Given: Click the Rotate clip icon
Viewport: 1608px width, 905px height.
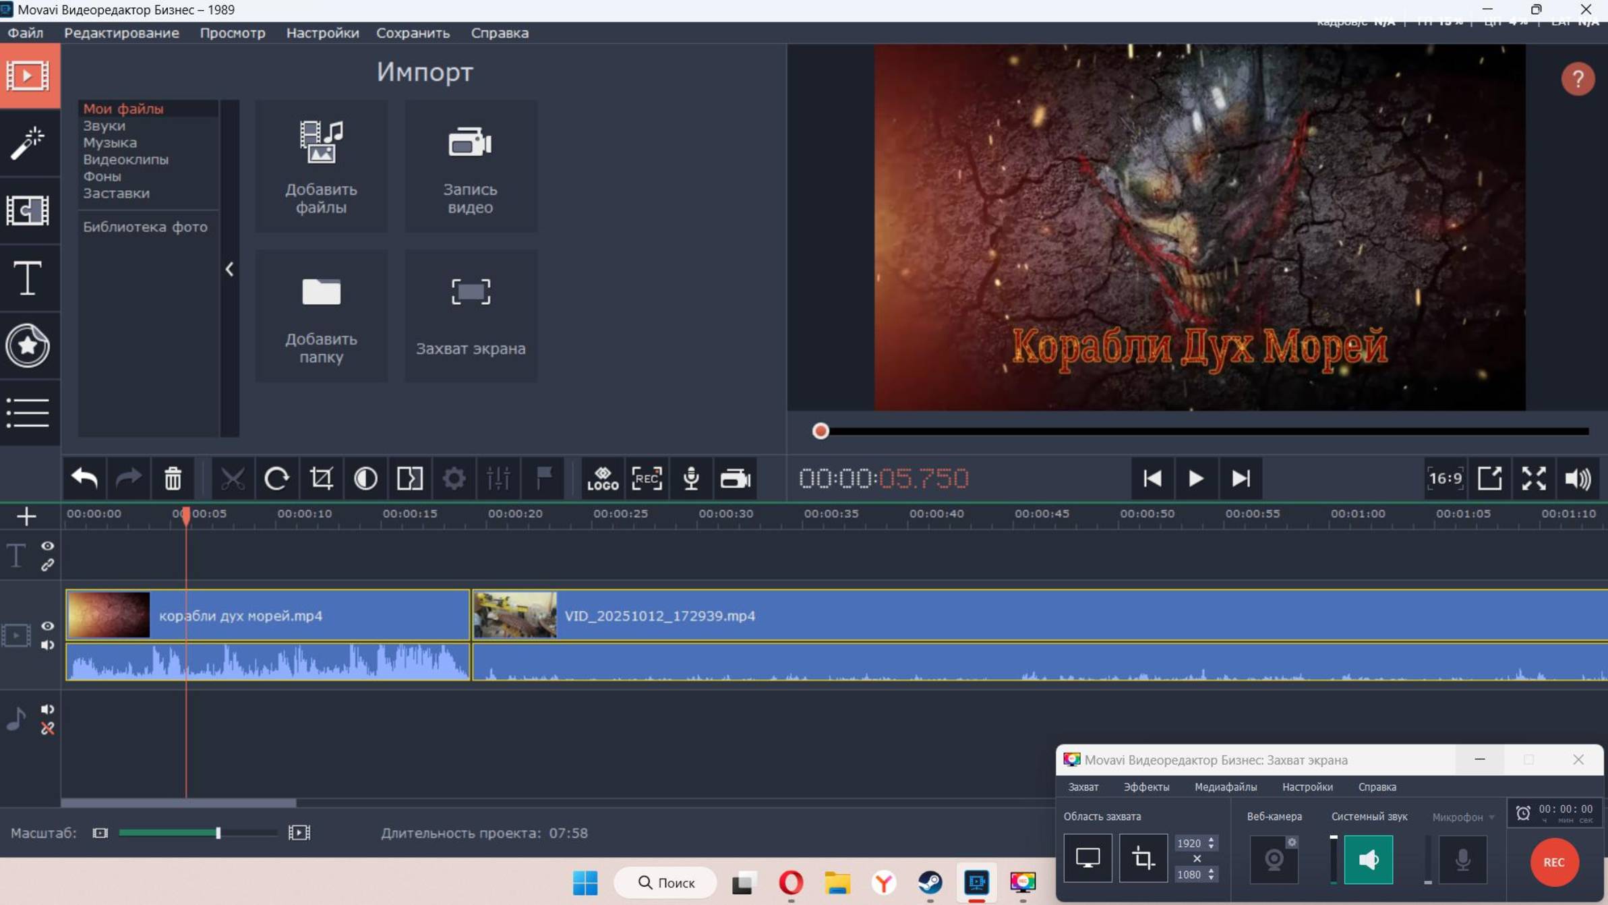Looking at the screenshot, I should (276, 479).
